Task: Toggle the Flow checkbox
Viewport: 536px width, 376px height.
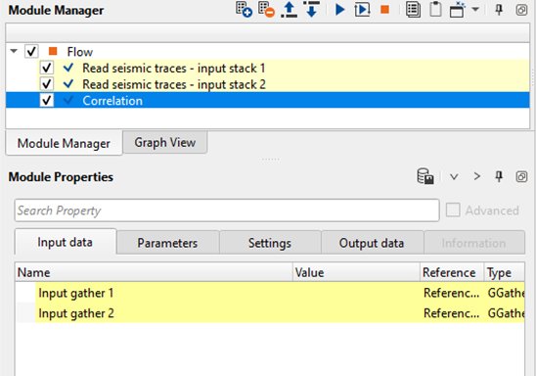Action: 31,52
